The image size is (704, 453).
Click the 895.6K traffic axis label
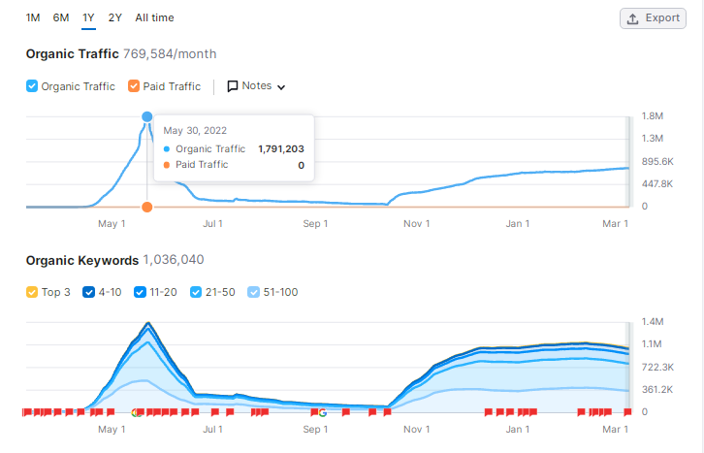click(x=657, y=162)
